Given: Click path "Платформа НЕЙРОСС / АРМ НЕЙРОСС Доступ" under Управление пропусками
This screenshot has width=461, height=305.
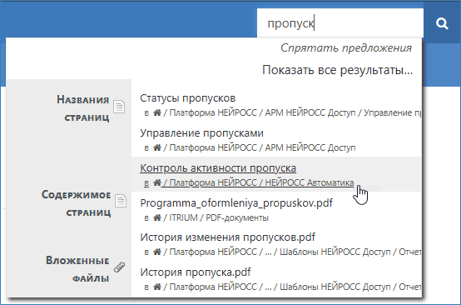Looking at the screenshot, I should point(262,147).
